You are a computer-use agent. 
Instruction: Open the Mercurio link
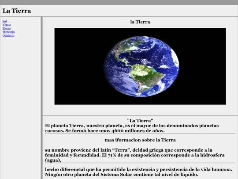tap(8, 32)
